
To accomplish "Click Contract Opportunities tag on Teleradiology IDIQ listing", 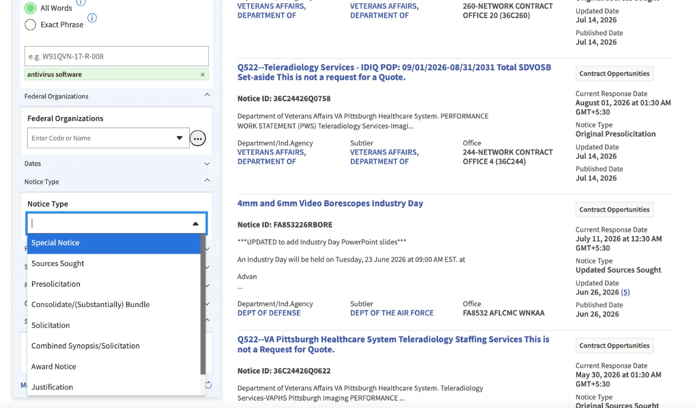I will tap(614, 73).
